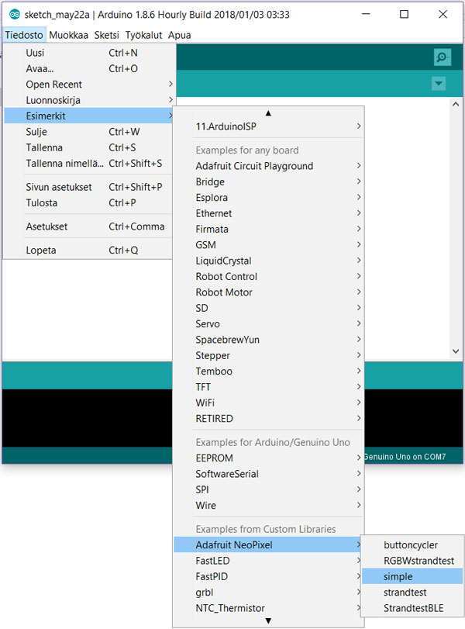The width and height of the screenshot is (465, 629).
Task: Click editor scrollbar up arrow
Action: click(x=456, y=104)
